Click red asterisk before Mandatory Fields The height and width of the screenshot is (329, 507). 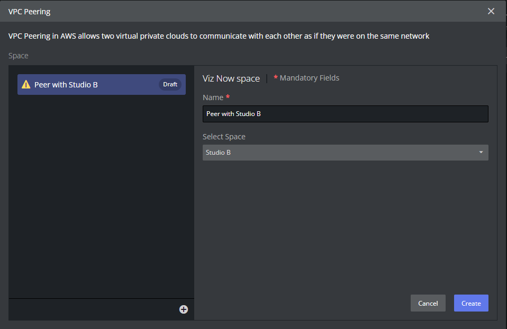(276, 78)
